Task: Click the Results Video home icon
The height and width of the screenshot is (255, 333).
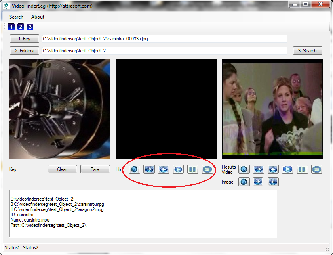Action: tap(244, 169)
